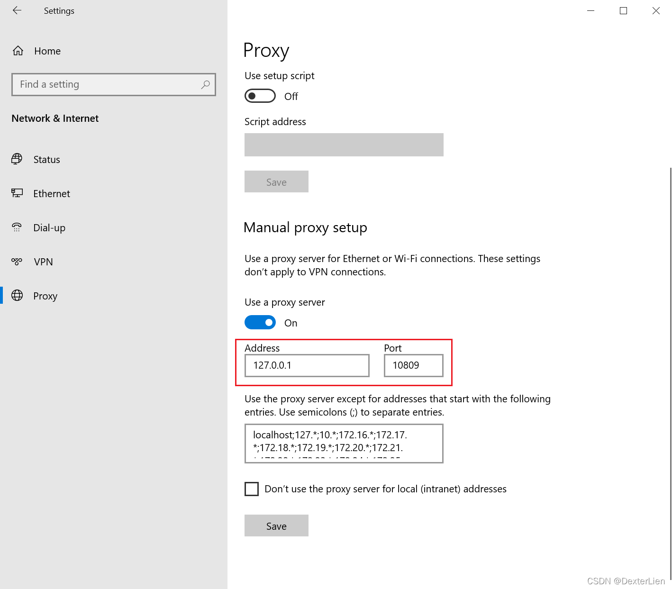Click the Dial-up phone icon

coord(17,227)
